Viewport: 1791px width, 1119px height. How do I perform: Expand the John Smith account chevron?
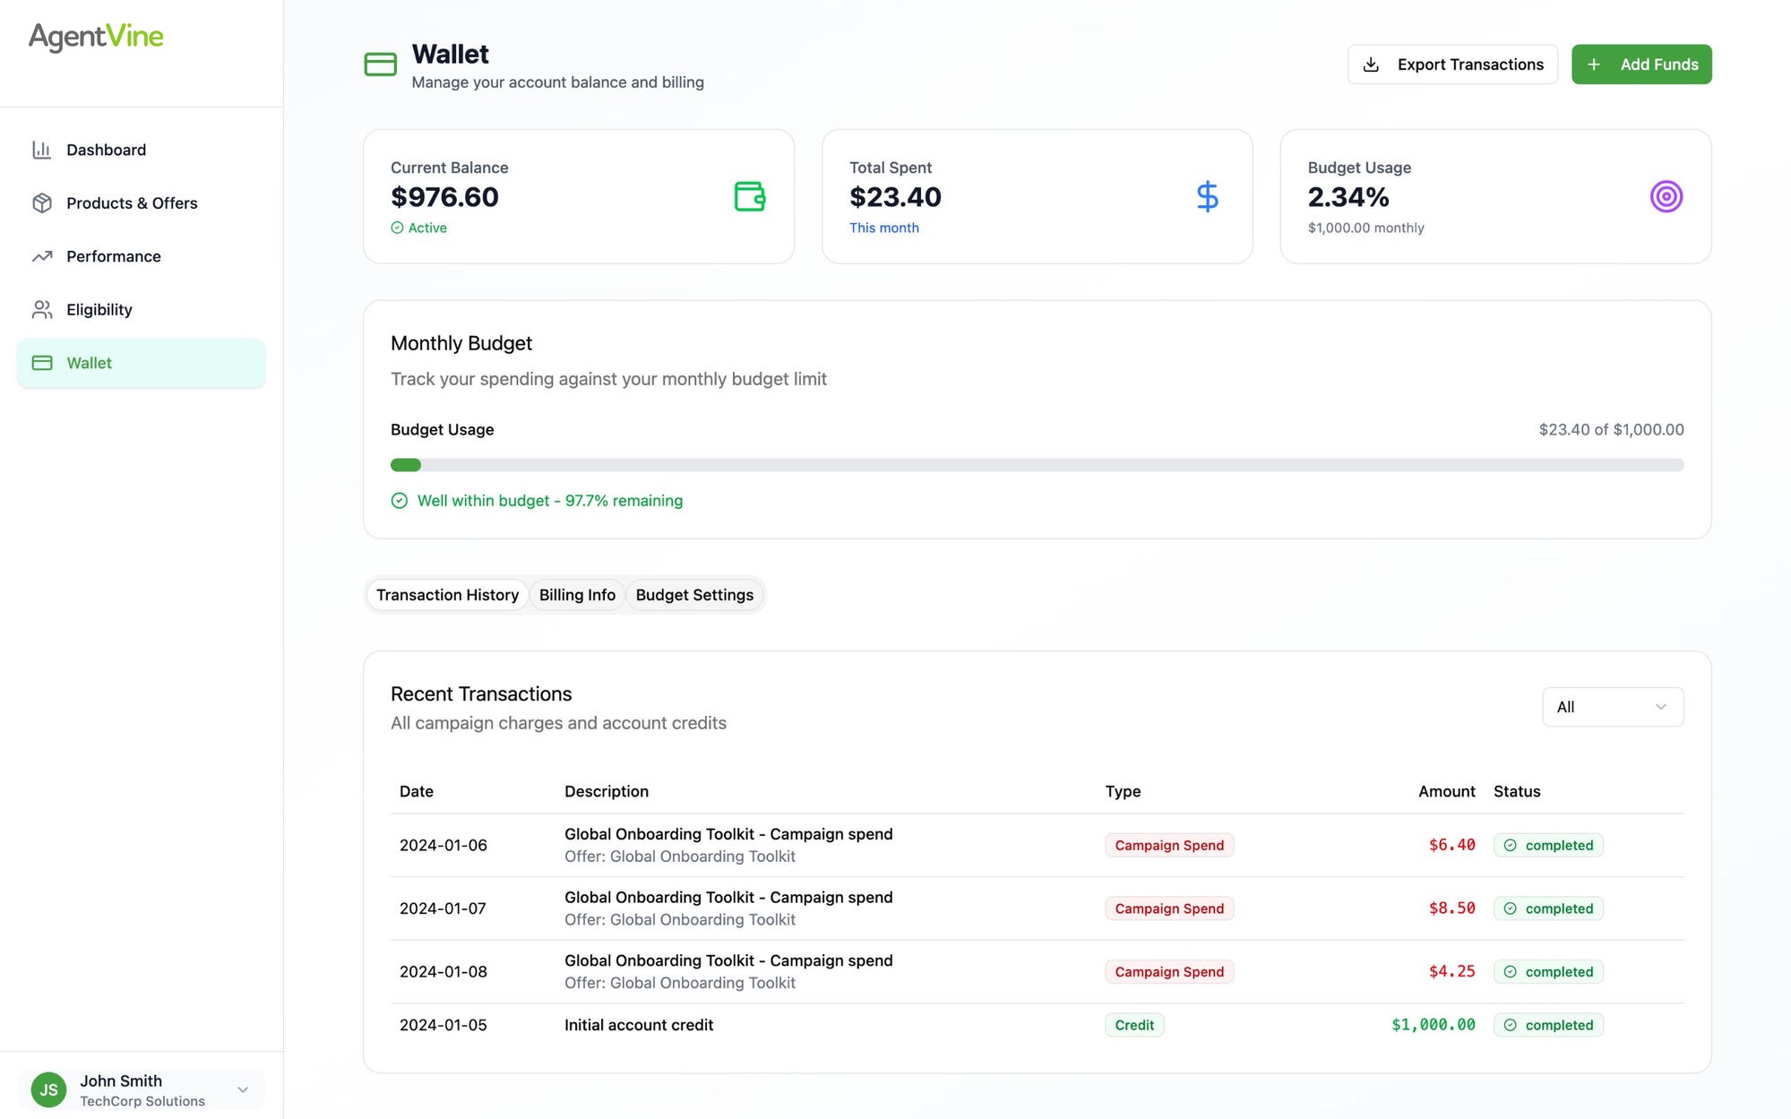click(243, 1089)
